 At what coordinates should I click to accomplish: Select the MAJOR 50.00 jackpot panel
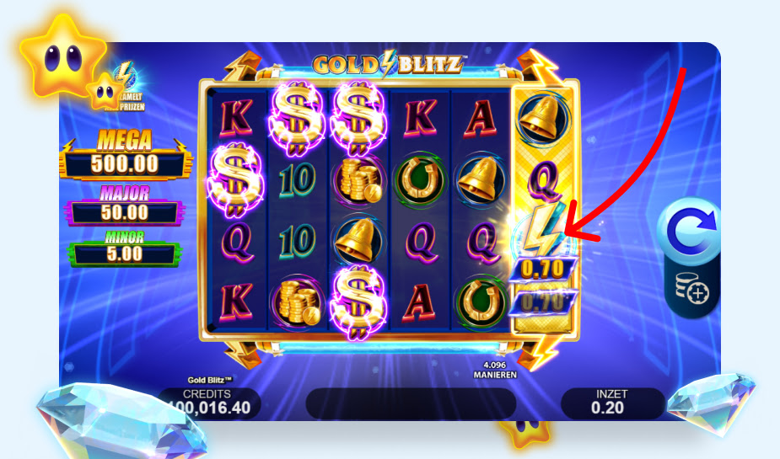click(124, 206)
